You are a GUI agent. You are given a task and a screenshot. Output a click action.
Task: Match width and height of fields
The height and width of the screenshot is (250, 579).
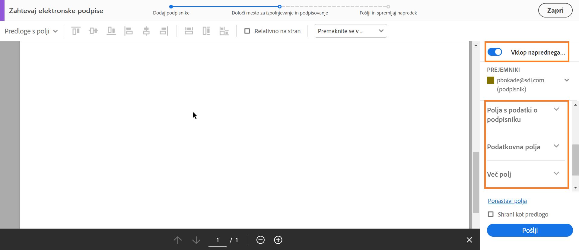click(224, 31)
